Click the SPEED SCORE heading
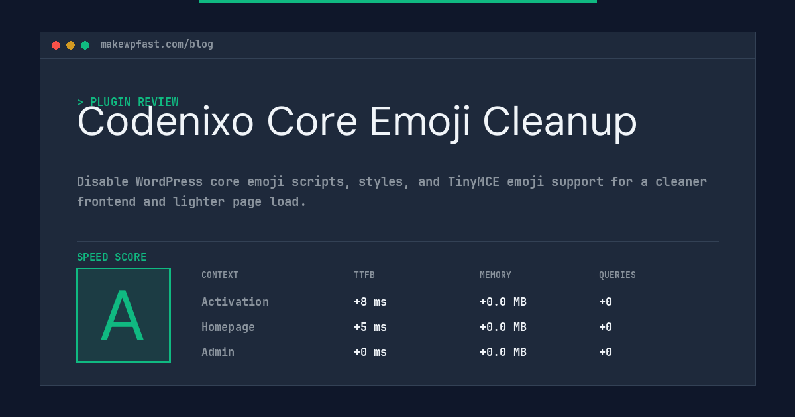795x417 pixels. [x=112, y=257]
